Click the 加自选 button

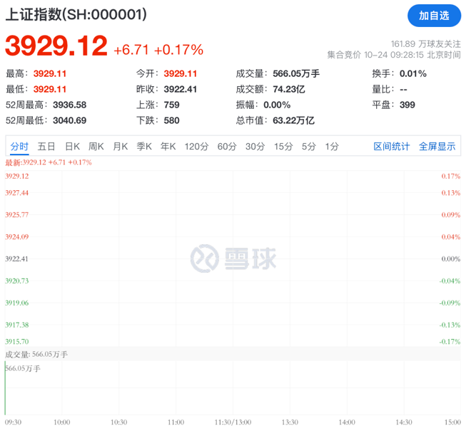(x=434, y=16)
